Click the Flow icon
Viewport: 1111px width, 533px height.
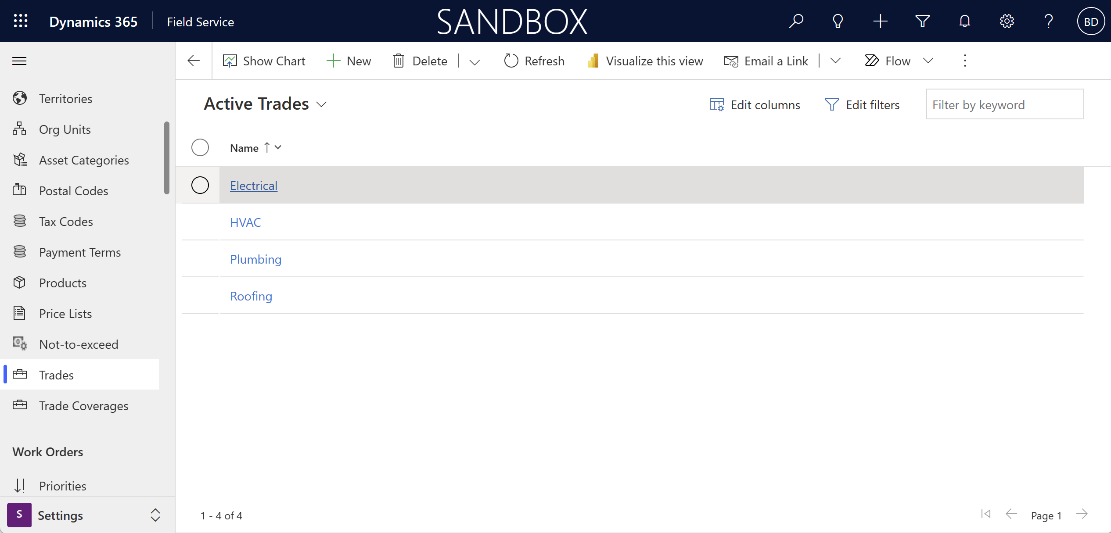872,60
